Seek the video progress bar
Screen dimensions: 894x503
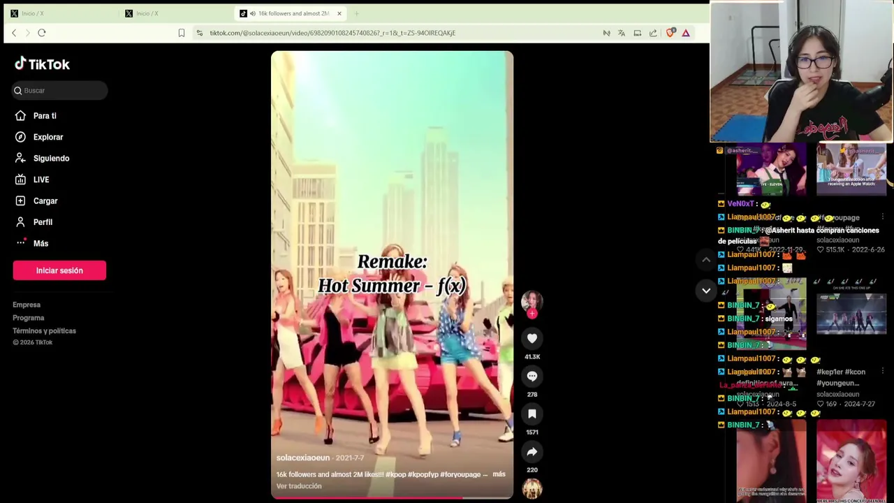[392, 497]
